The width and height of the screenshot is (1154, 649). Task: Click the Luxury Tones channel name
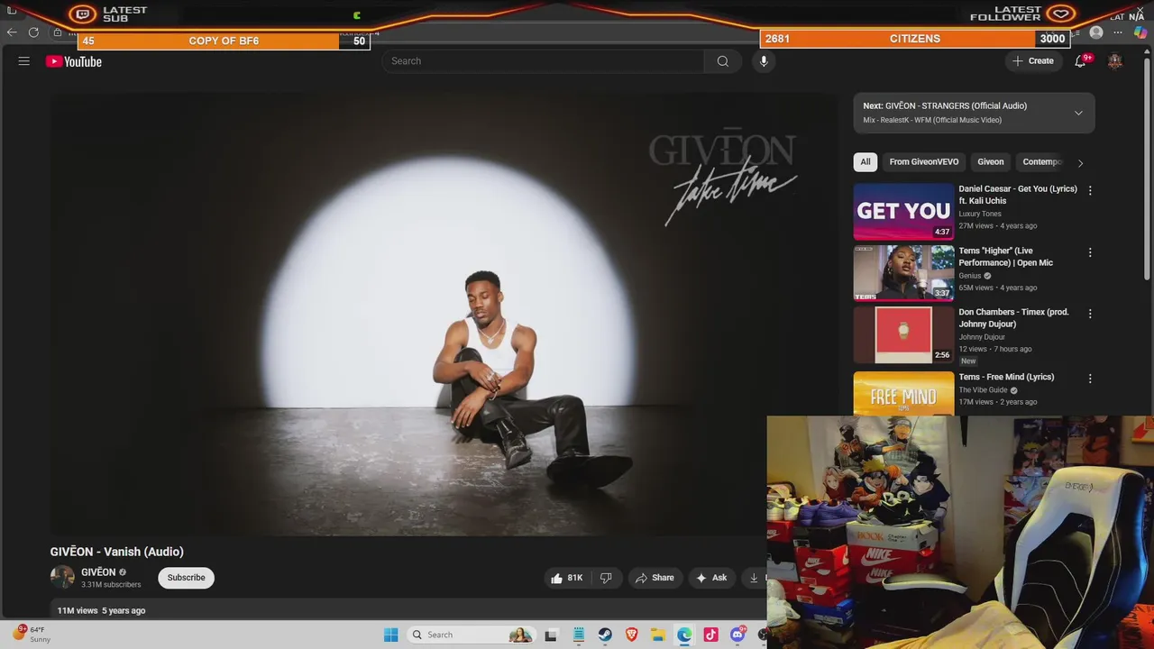[x=980, y=214]
